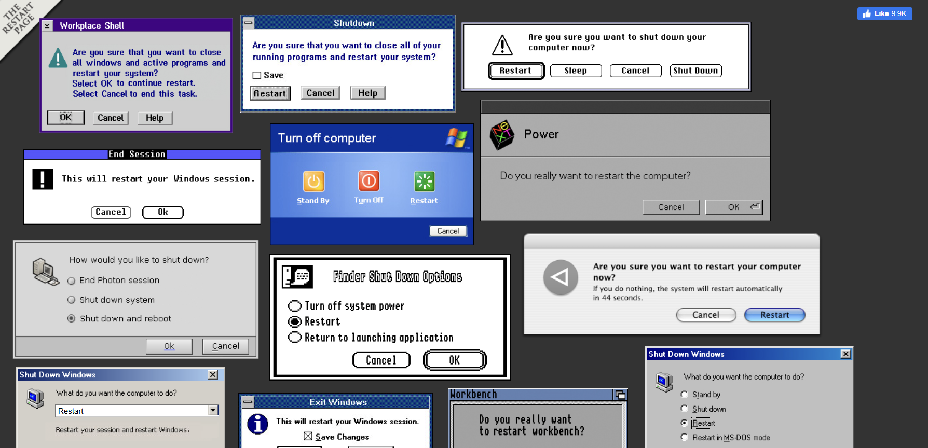Click the Stand By power icon

click(313, 181)
